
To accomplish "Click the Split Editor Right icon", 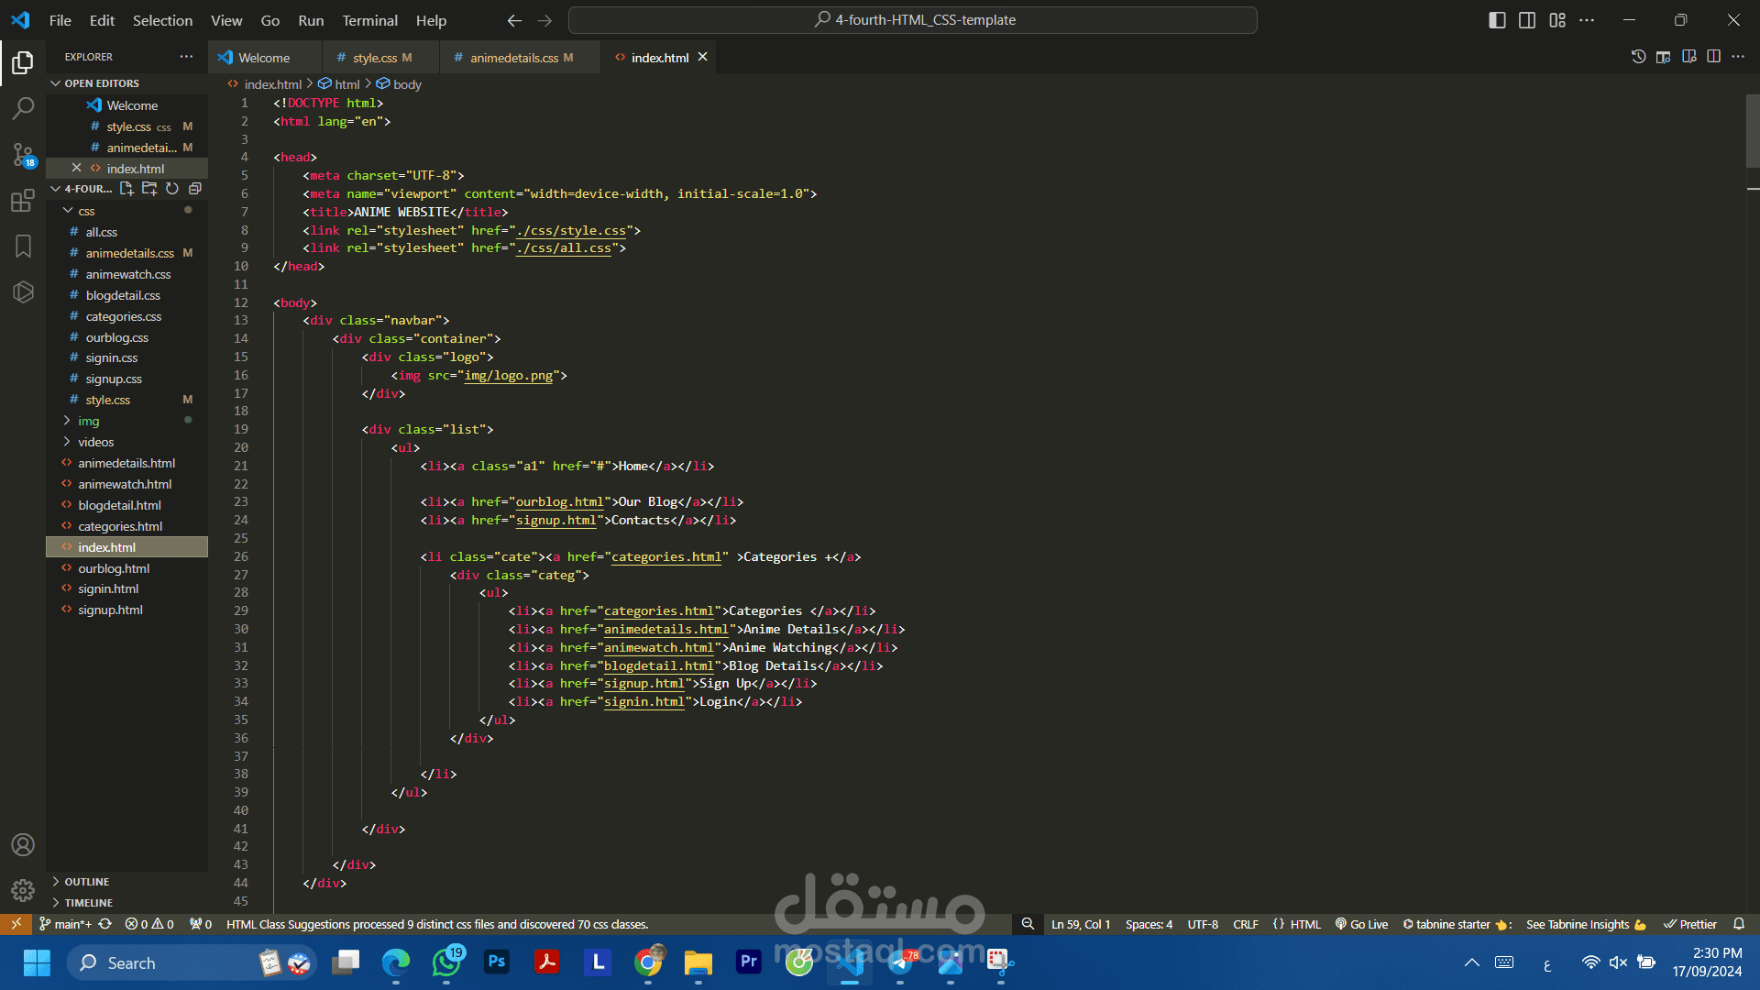I will (1713, 57).
